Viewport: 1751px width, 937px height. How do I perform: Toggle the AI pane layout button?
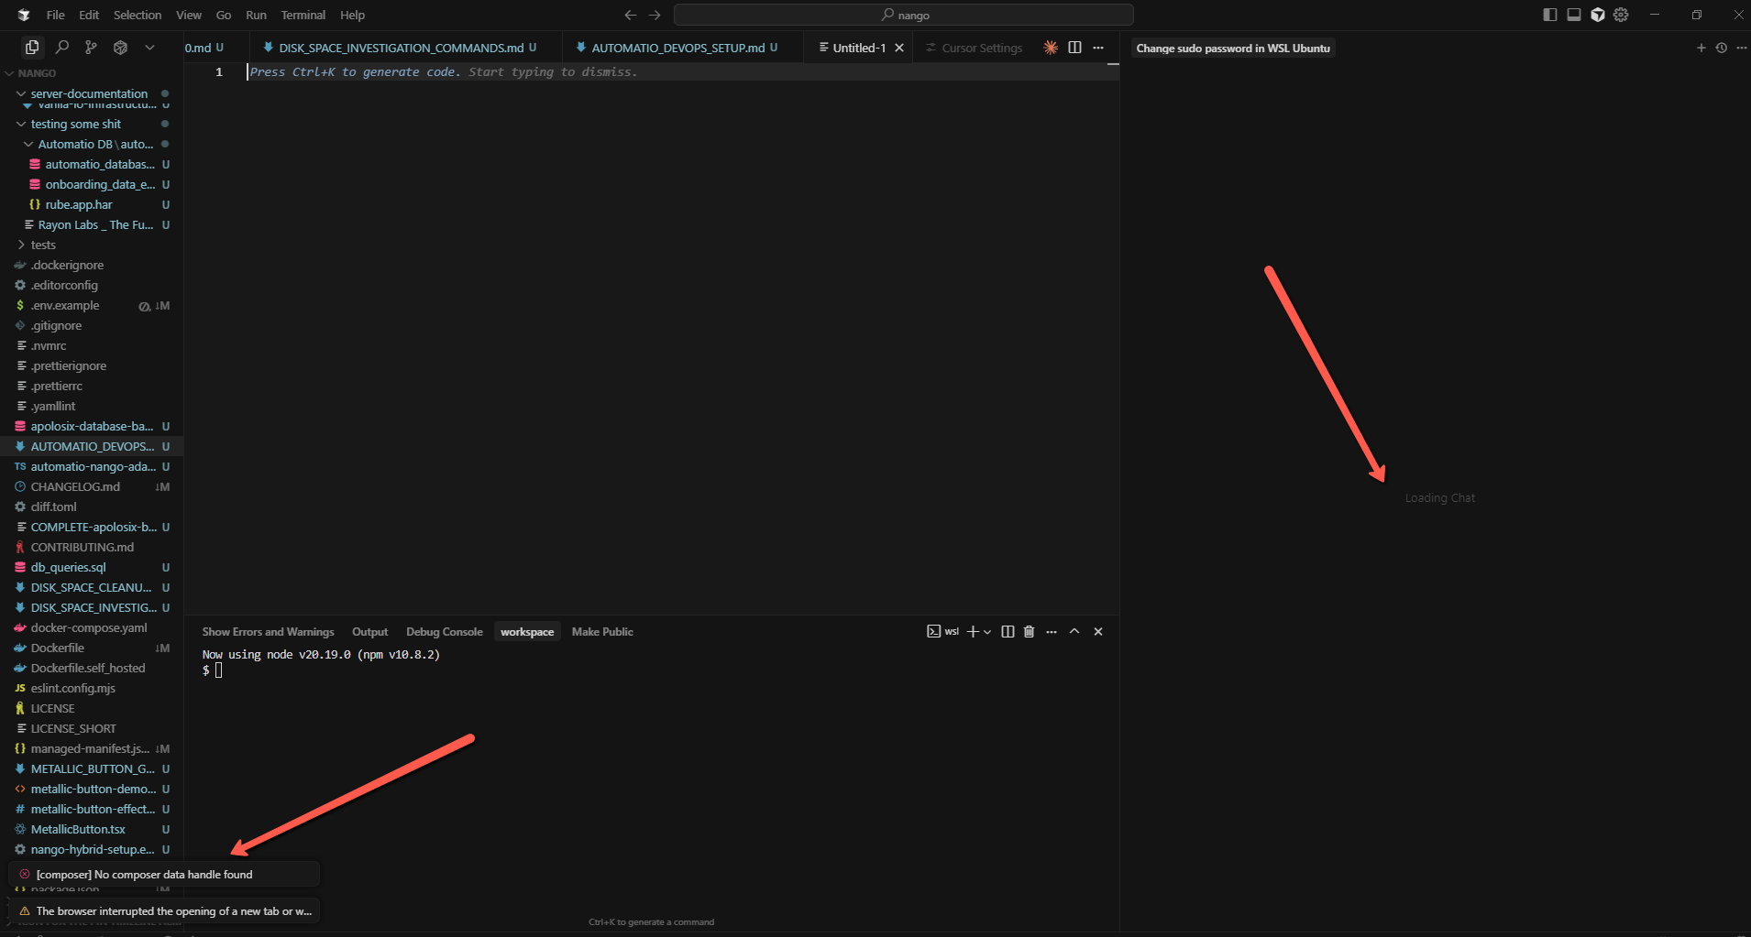click(x=1598, y=15)
